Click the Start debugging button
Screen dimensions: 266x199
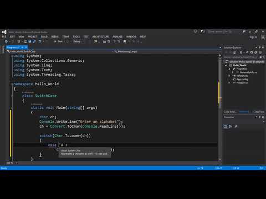58,41
